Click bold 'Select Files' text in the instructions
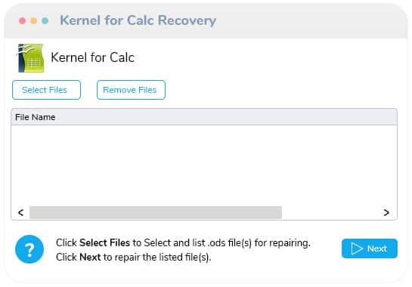 click(104, 243)
